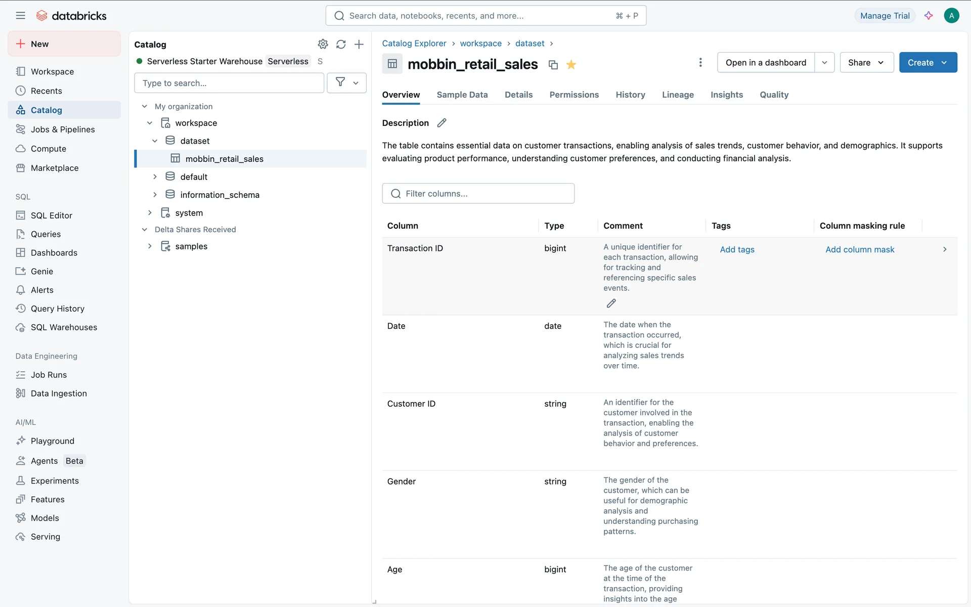Refresh the catalog tree
The image size is (971, 607).
click(x=341, y=44)
